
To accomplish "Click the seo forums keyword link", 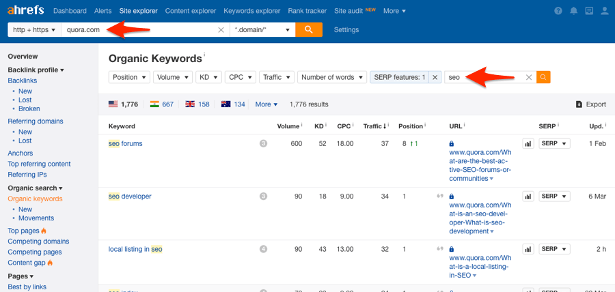I will pos(126,144).
